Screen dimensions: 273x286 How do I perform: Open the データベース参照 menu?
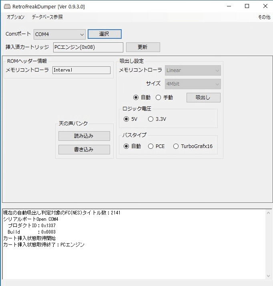pos(47,17)
